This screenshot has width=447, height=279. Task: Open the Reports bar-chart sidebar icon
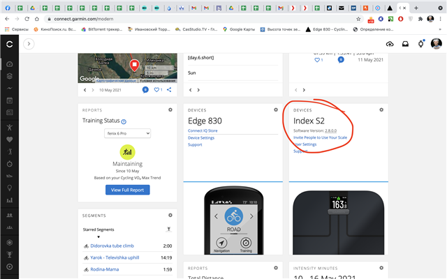pyautogui.click(x=9, y=200)
